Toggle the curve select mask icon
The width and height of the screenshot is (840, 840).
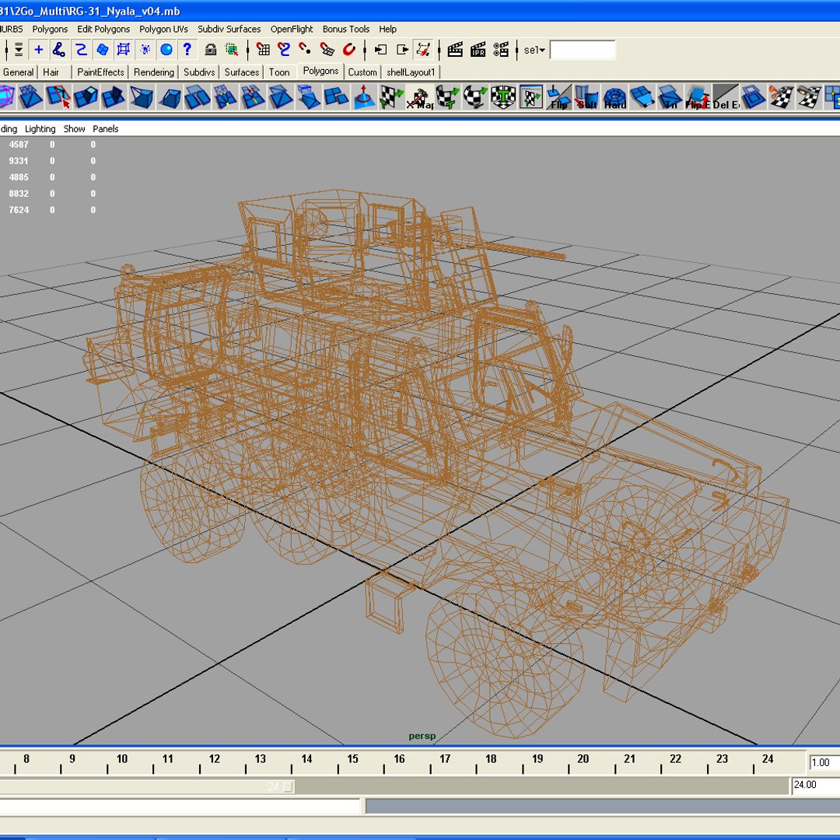coord(81,50)
